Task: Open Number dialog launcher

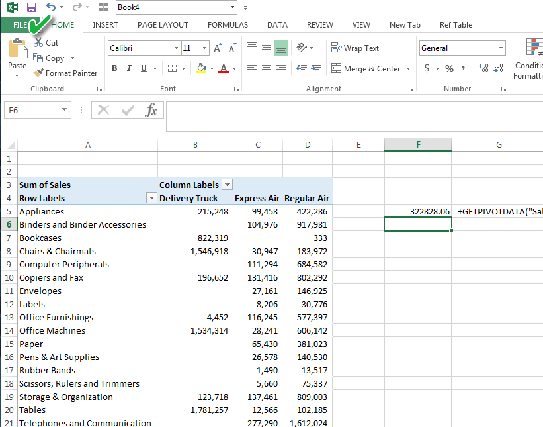Action: pos(503,89)
